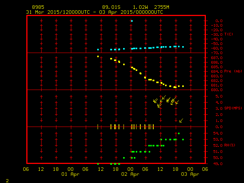Click the Pre (mb) pressure axis label
The image size is (244, 183).
click(x=233, y=71)
